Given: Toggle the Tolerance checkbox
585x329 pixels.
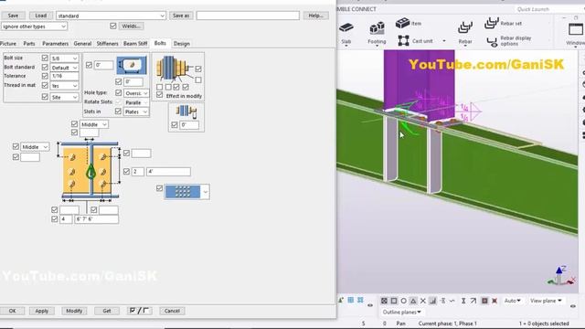Looking at the screenshot, I should pyautogui.click(x=45, y=76).
